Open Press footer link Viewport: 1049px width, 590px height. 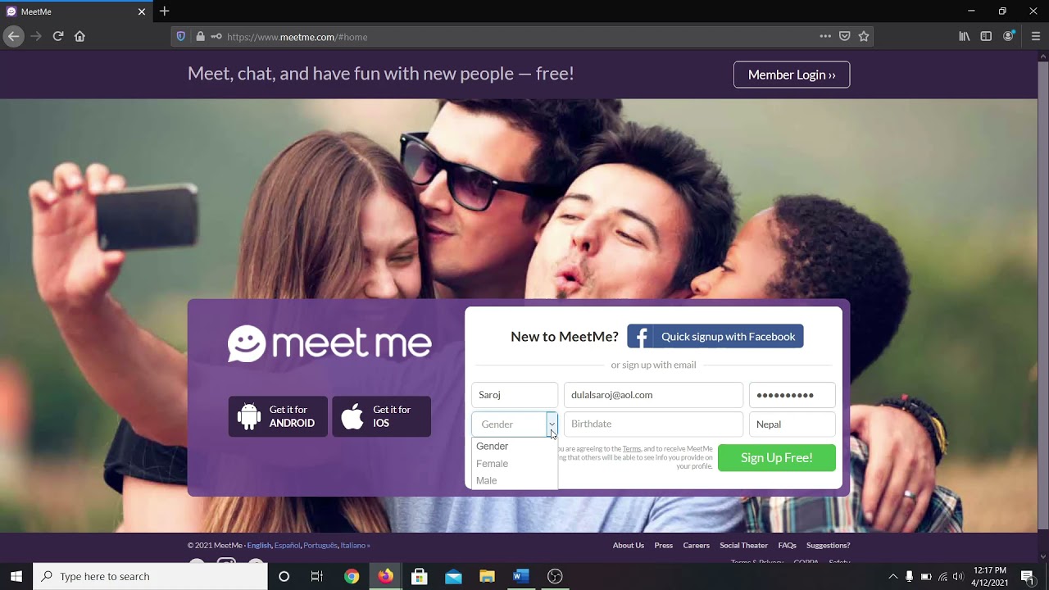[664, 546]
